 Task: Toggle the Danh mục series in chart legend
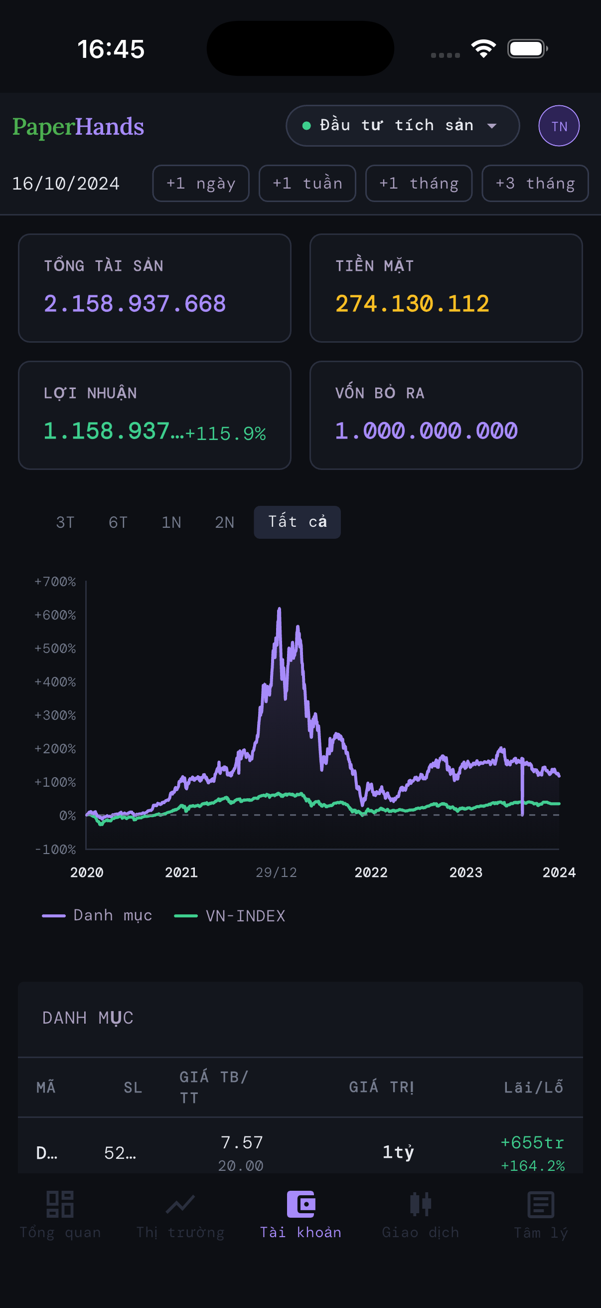click(97, 915)
